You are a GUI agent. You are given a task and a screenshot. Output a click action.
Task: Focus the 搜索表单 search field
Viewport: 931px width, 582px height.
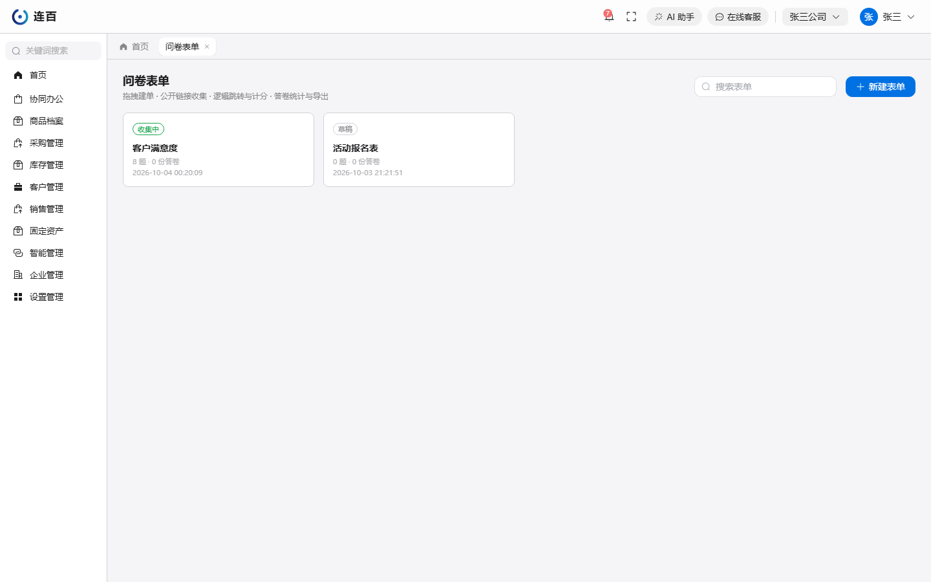click(x=765, y=87)
